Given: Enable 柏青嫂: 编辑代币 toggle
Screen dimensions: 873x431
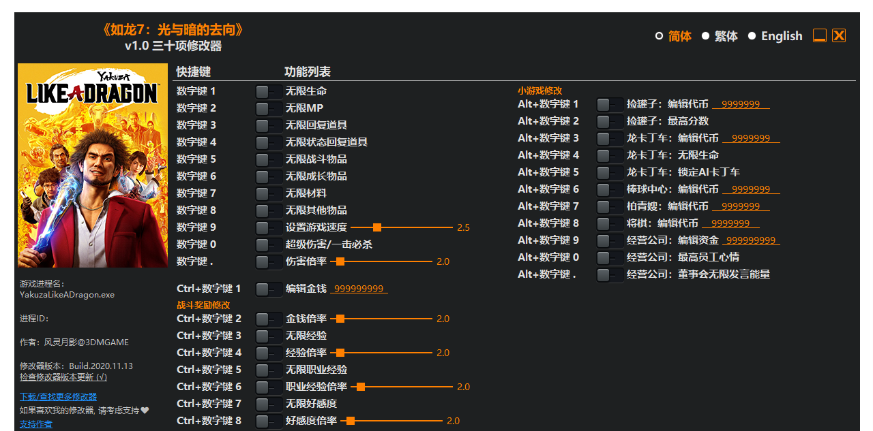Looking at the screenshot, I should pos(610,206).
